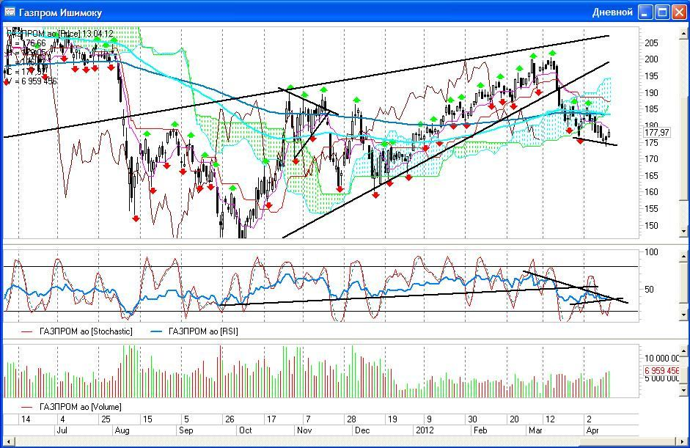The height and width of the screenshot is (448, 690).
Task: Click the 150 price axis value
Action: [651, 225]
